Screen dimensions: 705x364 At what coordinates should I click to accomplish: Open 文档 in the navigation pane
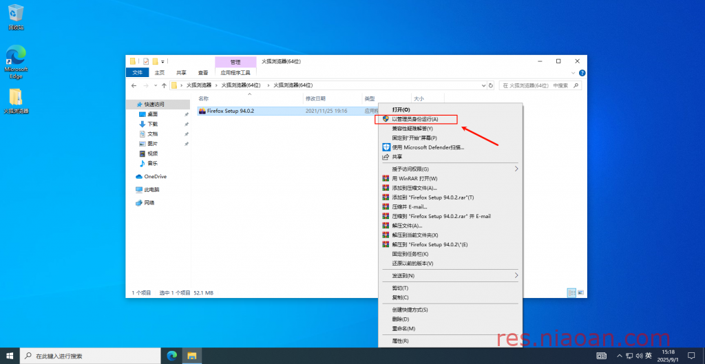coord(153,134)
